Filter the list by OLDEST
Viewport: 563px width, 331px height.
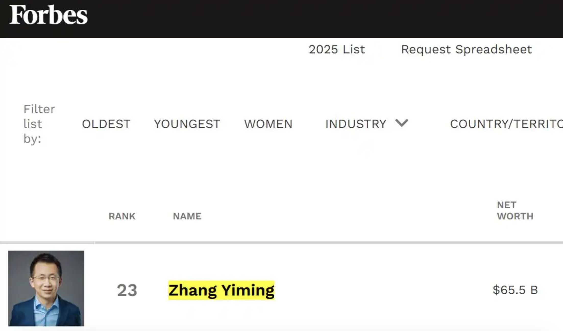106,124
